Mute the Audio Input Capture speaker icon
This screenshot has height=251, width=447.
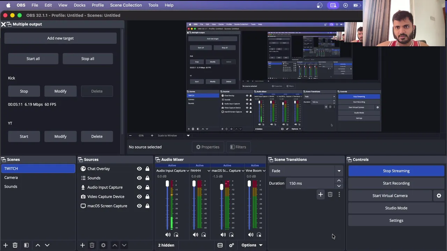[168, 235]
